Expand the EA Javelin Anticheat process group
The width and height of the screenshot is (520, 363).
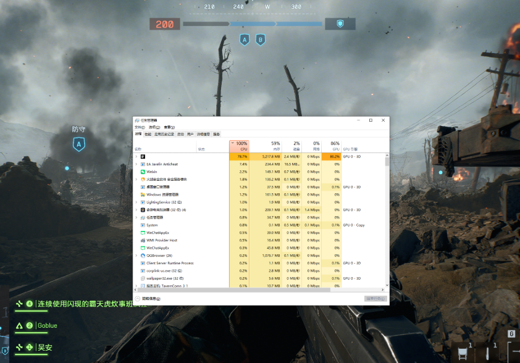point(136,164)
